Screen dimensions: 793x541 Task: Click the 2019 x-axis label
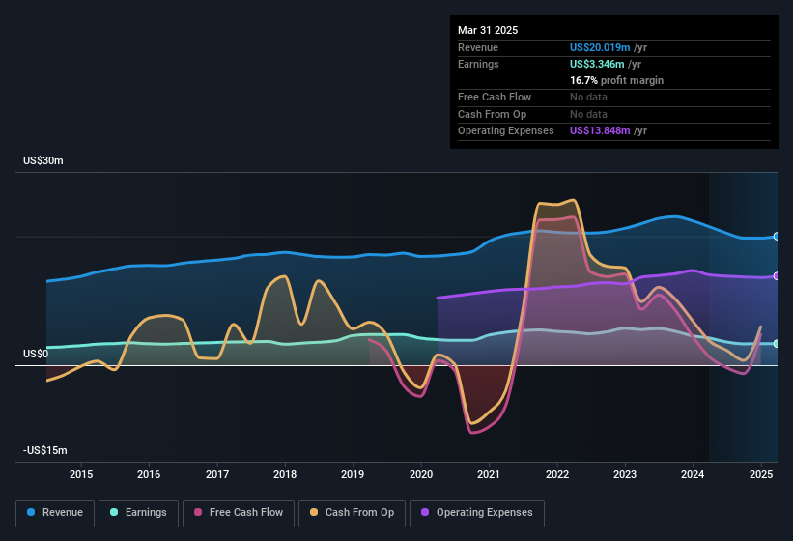click(353, 474)
